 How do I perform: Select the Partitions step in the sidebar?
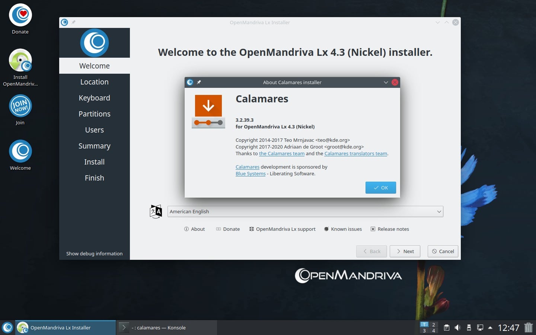tap(94, 114)
